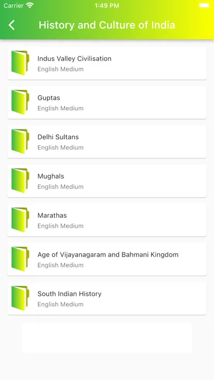Click the blank banner area below list
This screenshot has height=380, width=214.
click(x=107, y=338)
